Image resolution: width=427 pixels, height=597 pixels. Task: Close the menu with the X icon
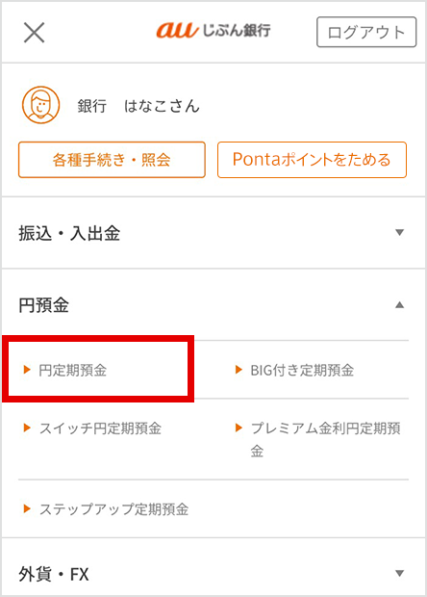coord(35,33)
